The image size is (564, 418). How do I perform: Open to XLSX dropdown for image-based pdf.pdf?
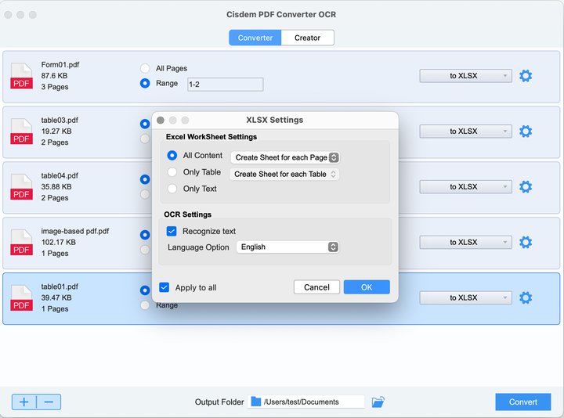[x=465, y=242]
